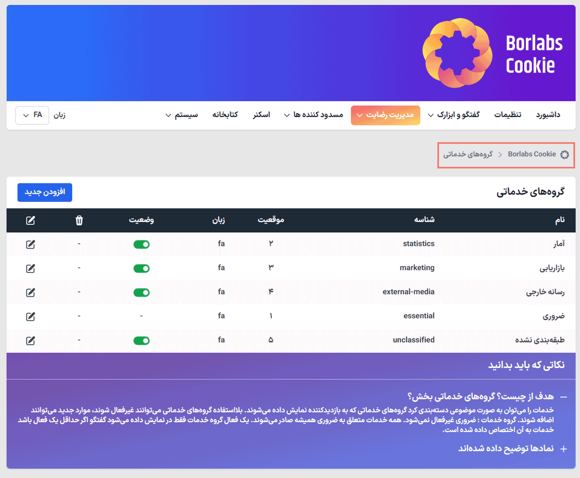The width and height of the screenshot is (580, 478).
Task: Click the edit pencil for essential group
Action: pos(30,316)
